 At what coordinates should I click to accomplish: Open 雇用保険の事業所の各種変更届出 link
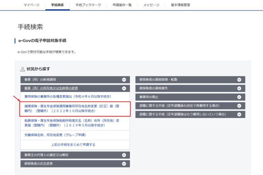tap(68, 97)
